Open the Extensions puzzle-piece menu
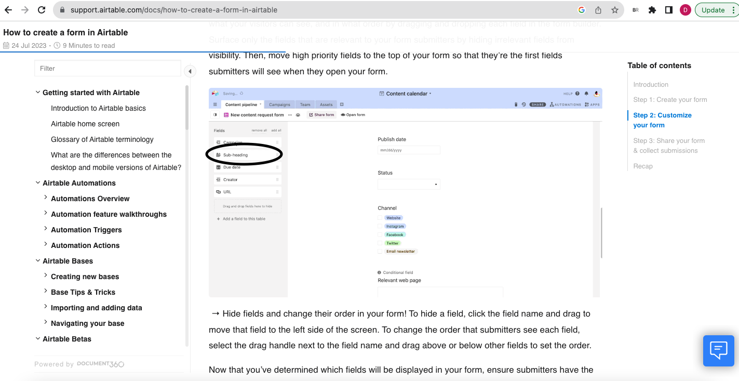 [652, 10]
